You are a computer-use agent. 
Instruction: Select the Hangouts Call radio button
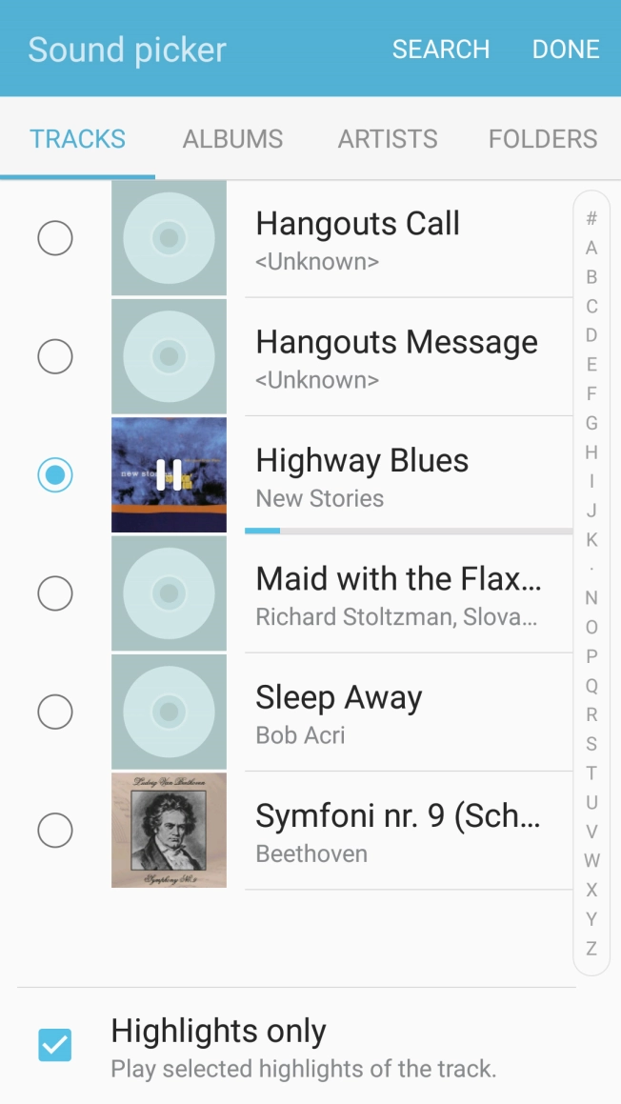[55, 237]
